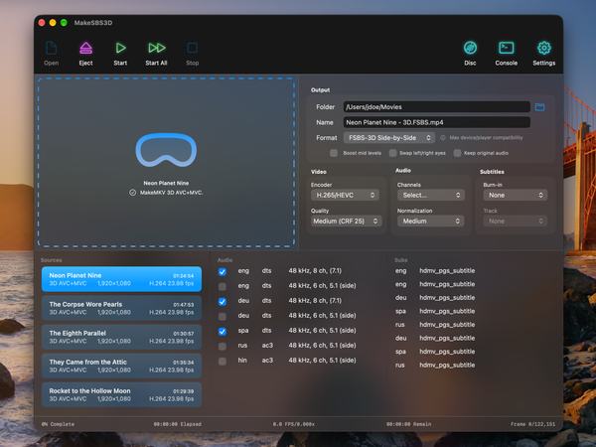
Task: Click the second eng hdmv_pgs_subtitle row
Action: coord(435,284)
